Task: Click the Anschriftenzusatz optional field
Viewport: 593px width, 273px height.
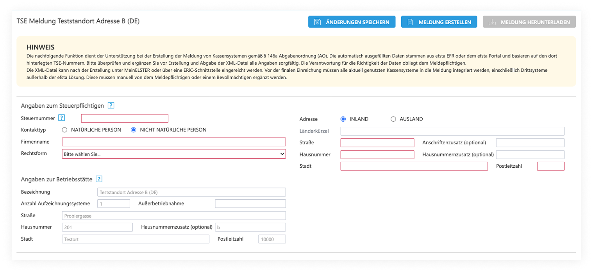Action: point(530,143)
